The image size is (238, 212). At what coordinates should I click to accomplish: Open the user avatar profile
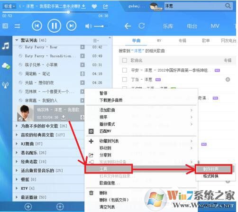pyautogui.click(x=154, y=7)
